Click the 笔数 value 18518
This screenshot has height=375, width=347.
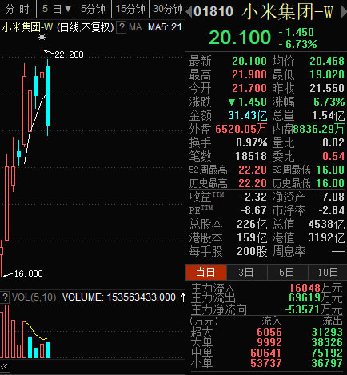(251, 157)
